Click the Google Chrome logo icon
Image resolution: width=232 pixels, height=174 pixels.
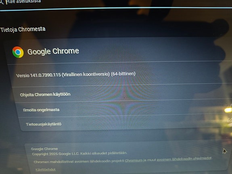(x=18, y=52)
